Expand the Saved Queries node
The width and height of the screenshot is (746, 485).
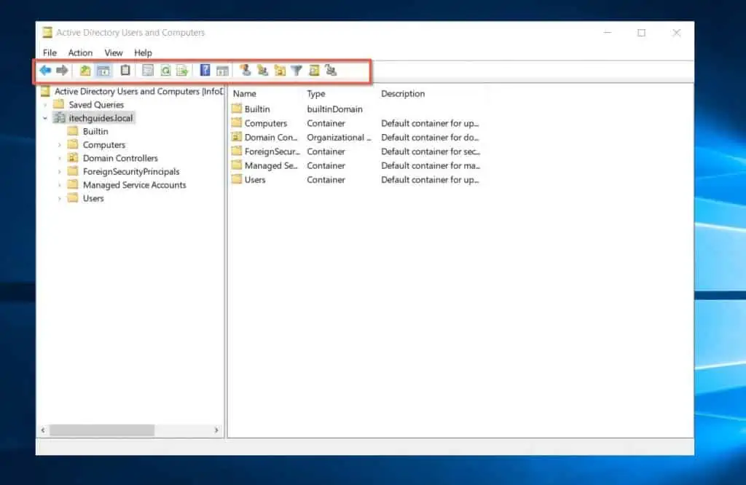tap(46, 105)
